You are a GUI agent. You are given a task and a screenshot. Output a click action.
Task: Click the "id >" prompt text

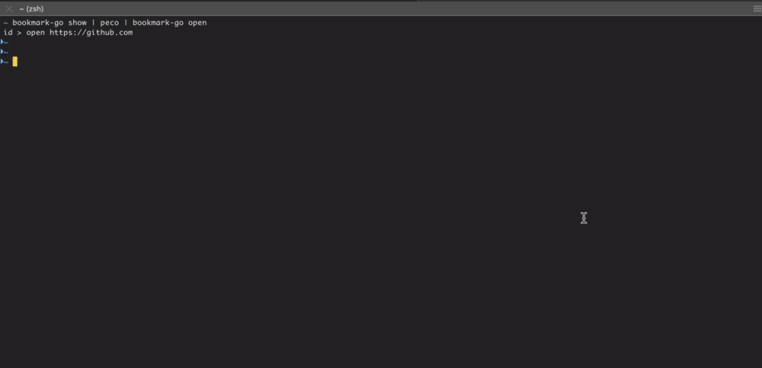[13, 33]
